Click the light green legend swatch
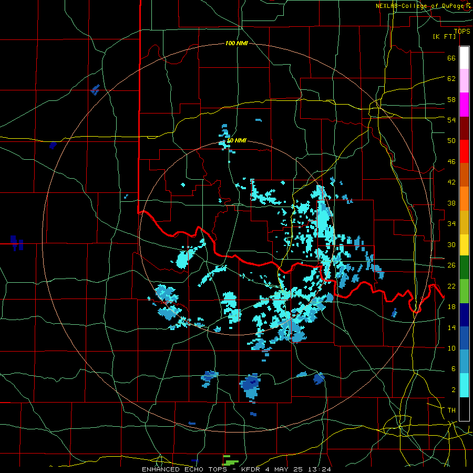Screen dimensions: 473x473 (464, 291)
